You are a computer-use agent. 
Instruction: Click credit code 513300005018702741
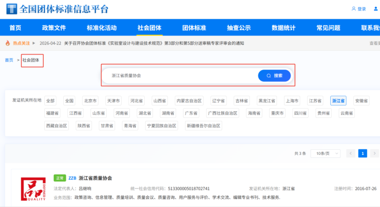[189, 188]
